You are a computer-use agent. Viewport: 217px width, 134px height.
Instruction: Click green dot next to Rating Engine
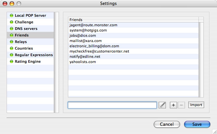coord(12,61)
